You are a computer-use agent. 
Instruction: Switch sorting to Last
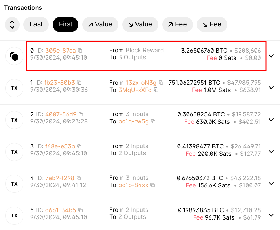pyautogui.click(x=36, y=24)
